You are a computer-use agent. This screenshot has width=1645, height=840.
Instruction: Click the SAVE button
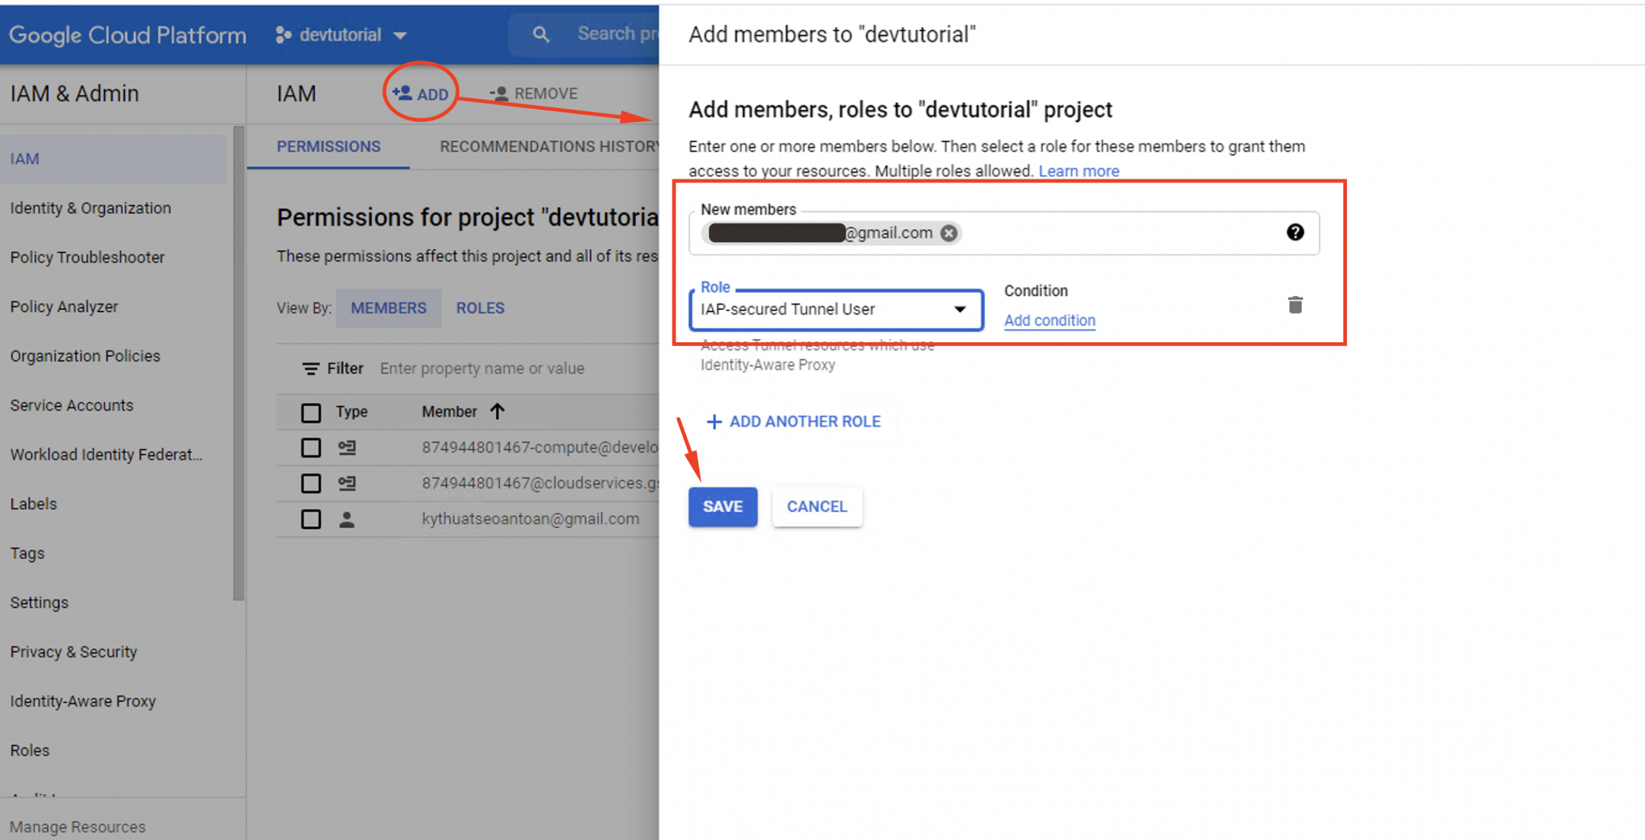(723, 507)
